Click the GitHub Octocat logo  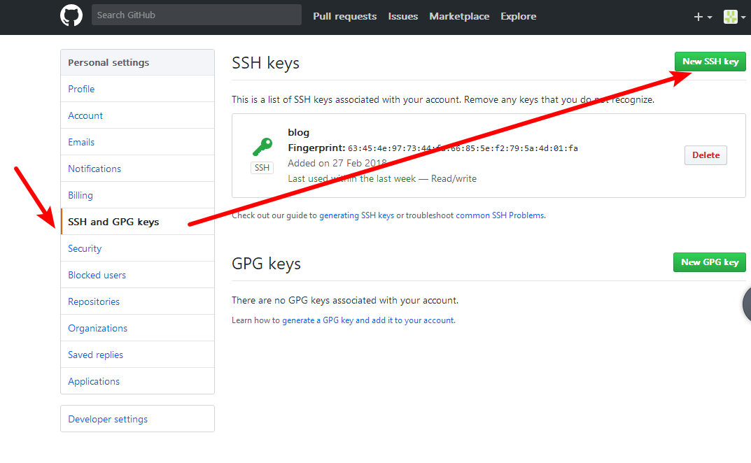point(71,16)
